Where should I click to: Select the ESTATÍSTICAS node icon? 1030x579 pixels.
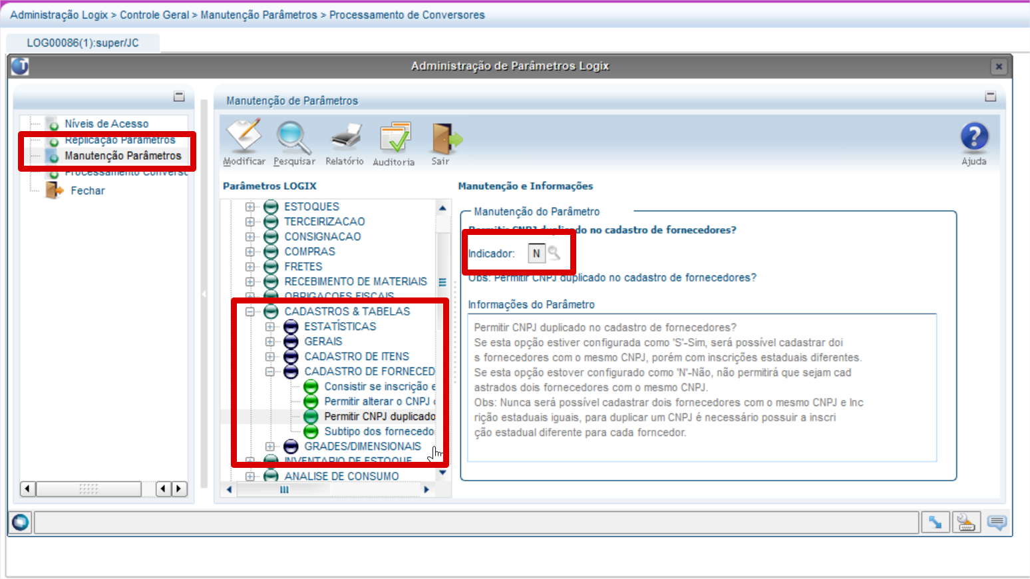point(291,326)
